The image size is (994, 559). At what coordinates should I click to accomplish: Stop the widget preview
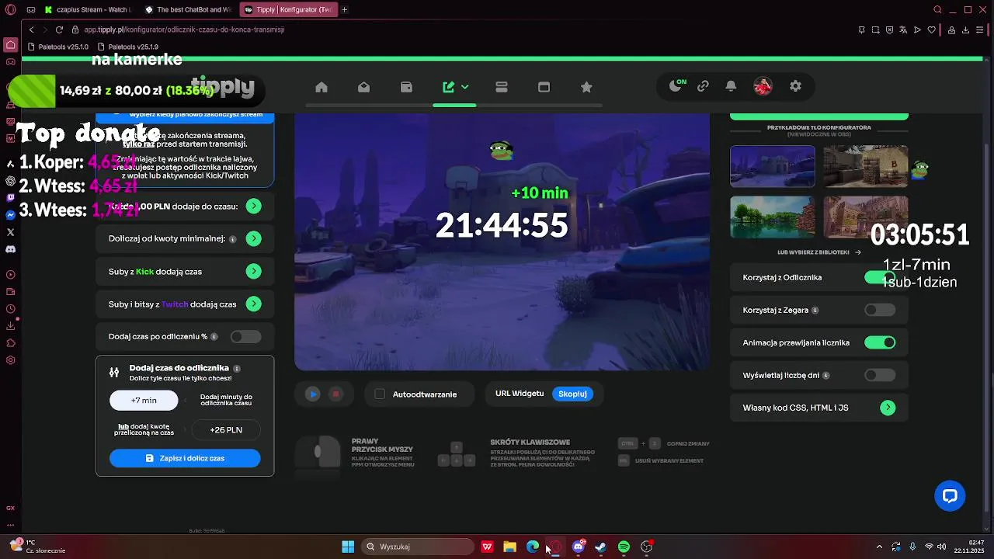[336, 394]
